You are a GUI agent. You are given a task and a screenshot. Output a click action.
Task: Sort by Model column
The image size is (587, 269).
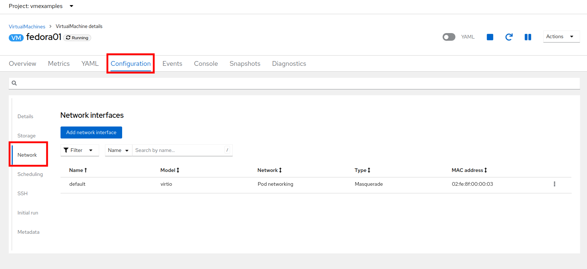(170, 170)
